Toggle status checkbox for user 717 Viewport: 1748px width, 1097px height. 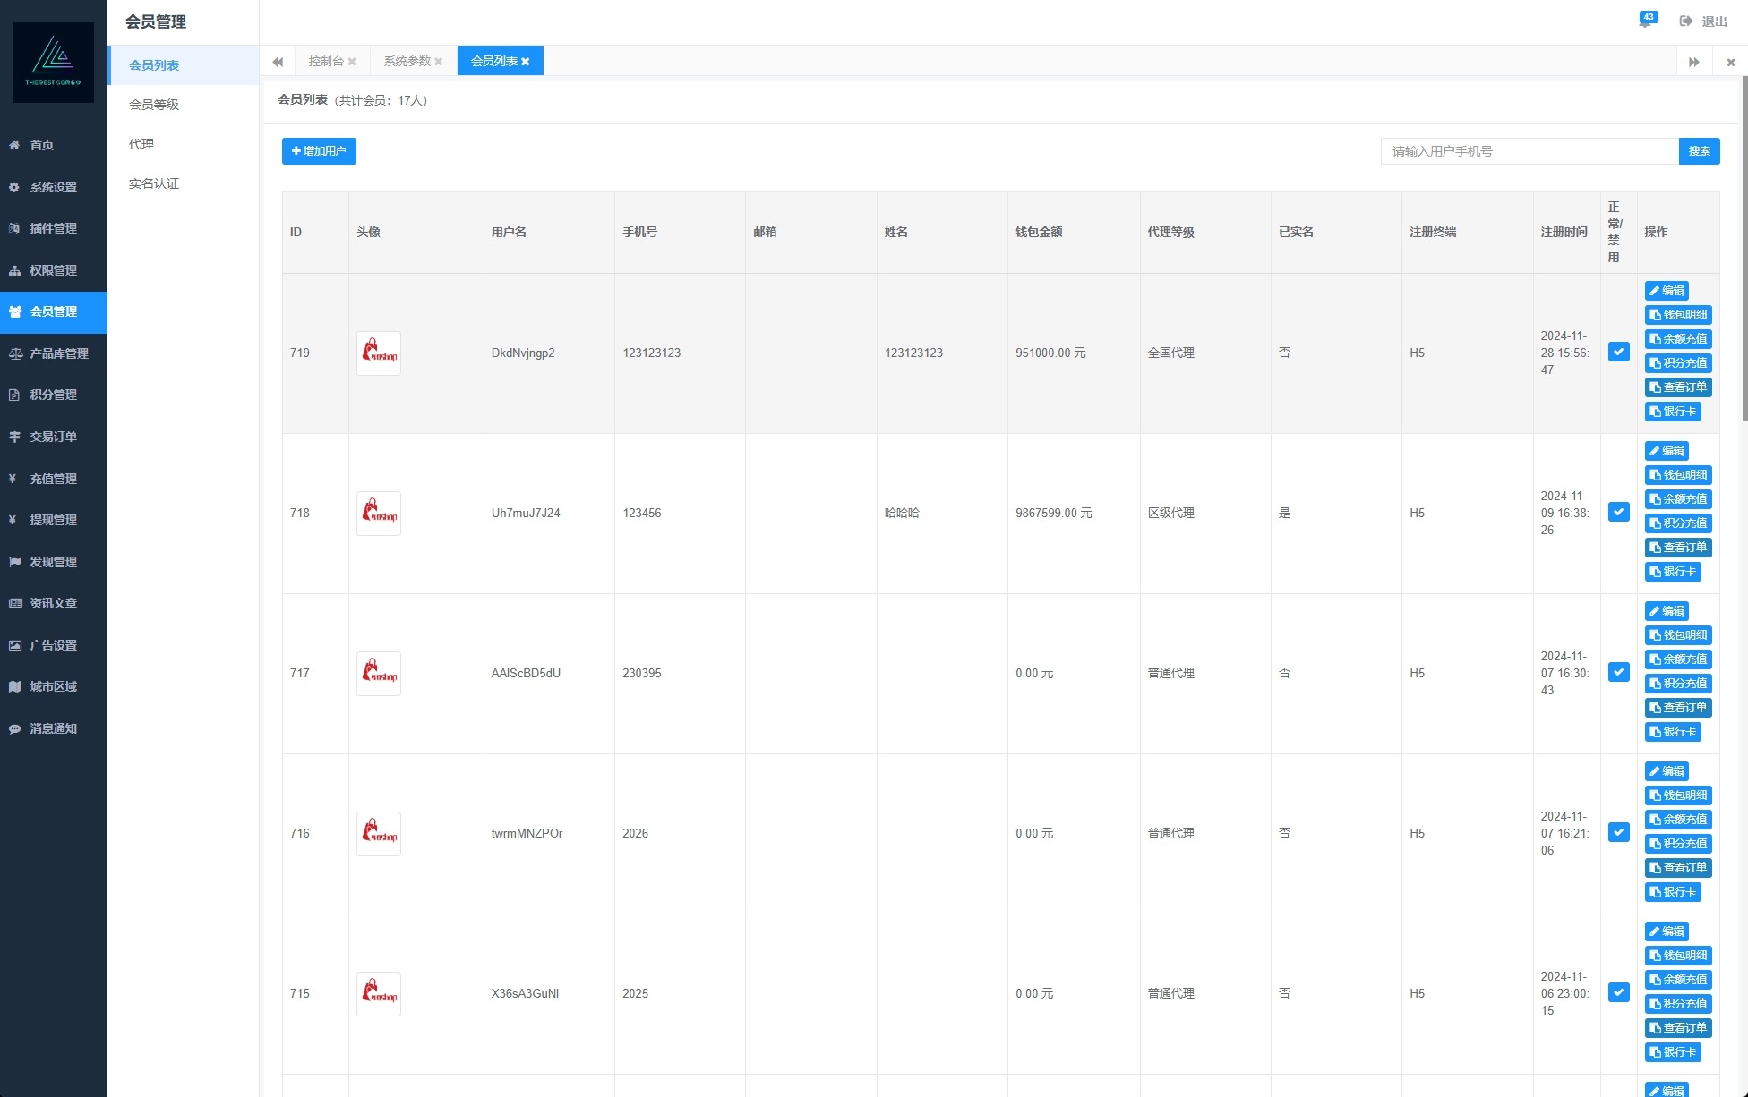[1618, 673]
